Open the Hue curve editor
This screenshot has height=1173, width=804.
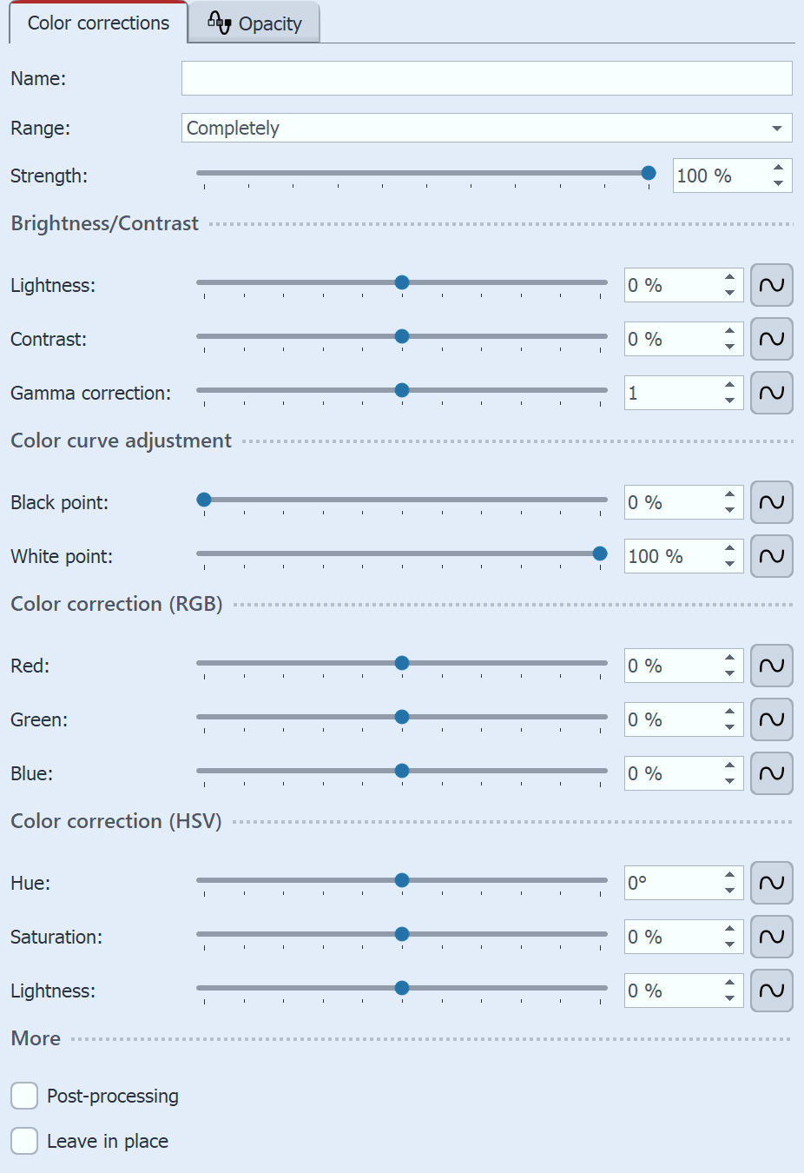[771, 883]
